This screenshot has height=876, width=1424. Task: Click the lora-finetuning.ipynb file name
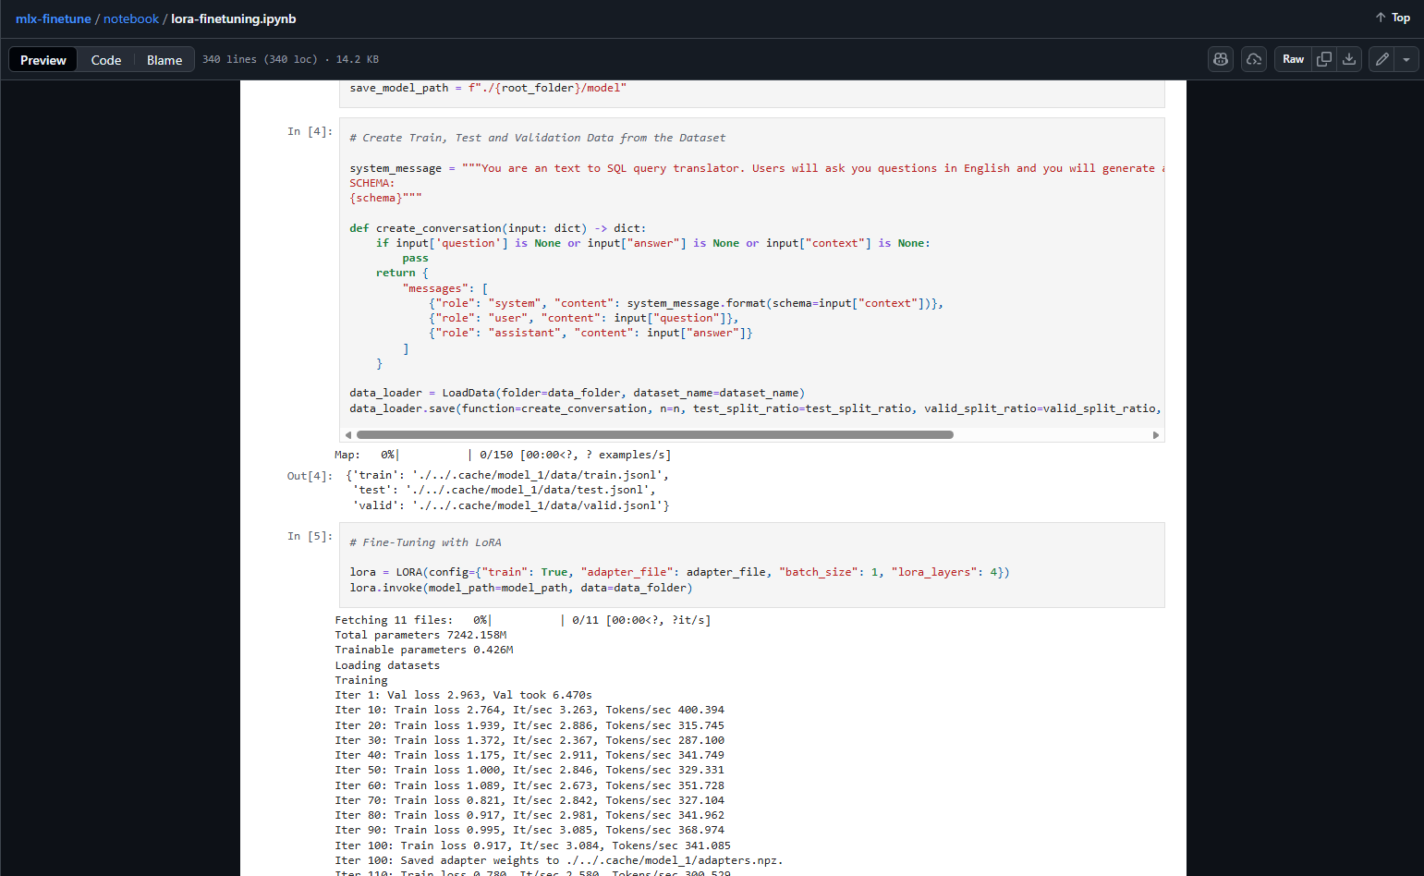234,18
